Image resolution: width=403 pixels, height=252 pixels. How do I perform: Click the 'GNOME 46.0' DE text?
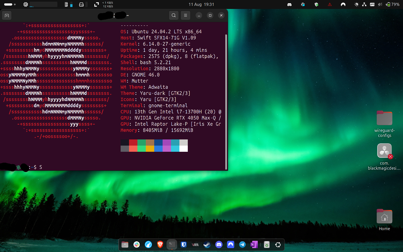(x=146, y=75)
